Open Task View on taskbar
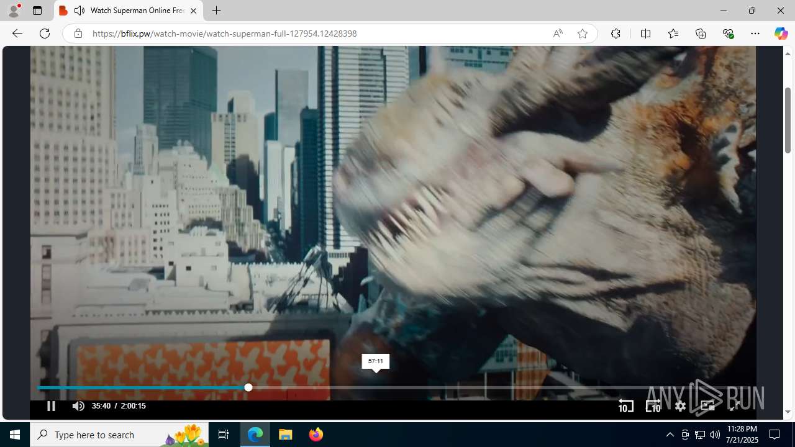The image size is (795, 447). tap(224, 435)
